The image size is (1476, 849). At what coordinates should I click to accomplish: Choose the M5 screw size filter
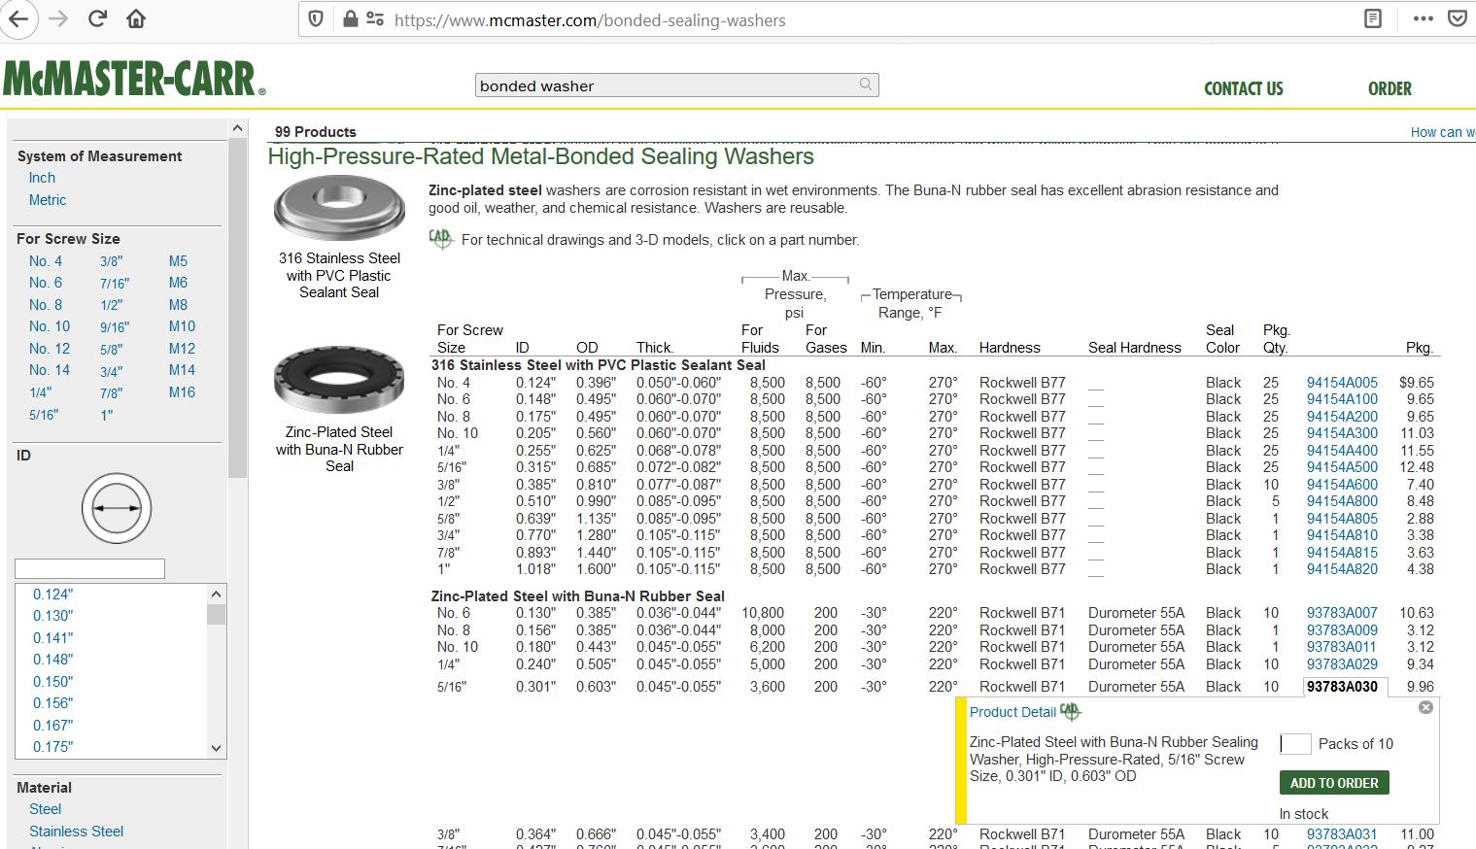tap(178, 261)
